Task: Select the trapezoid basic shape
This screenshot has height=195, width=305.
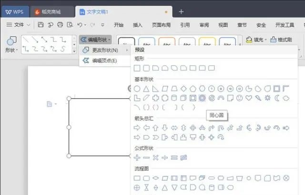Action: coord(174,89)
